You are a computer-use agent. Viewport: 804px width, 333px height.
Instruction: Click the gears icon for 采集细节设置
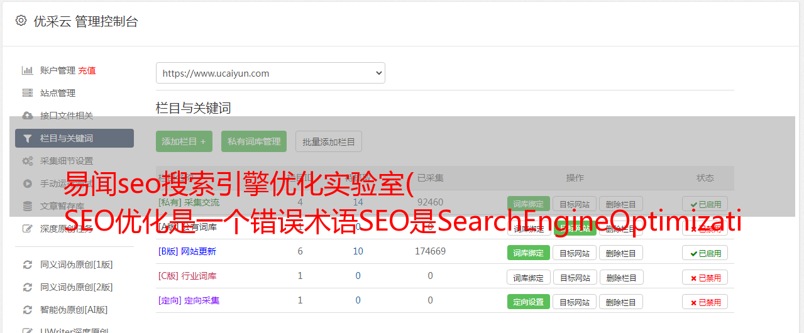coord(28,161)
